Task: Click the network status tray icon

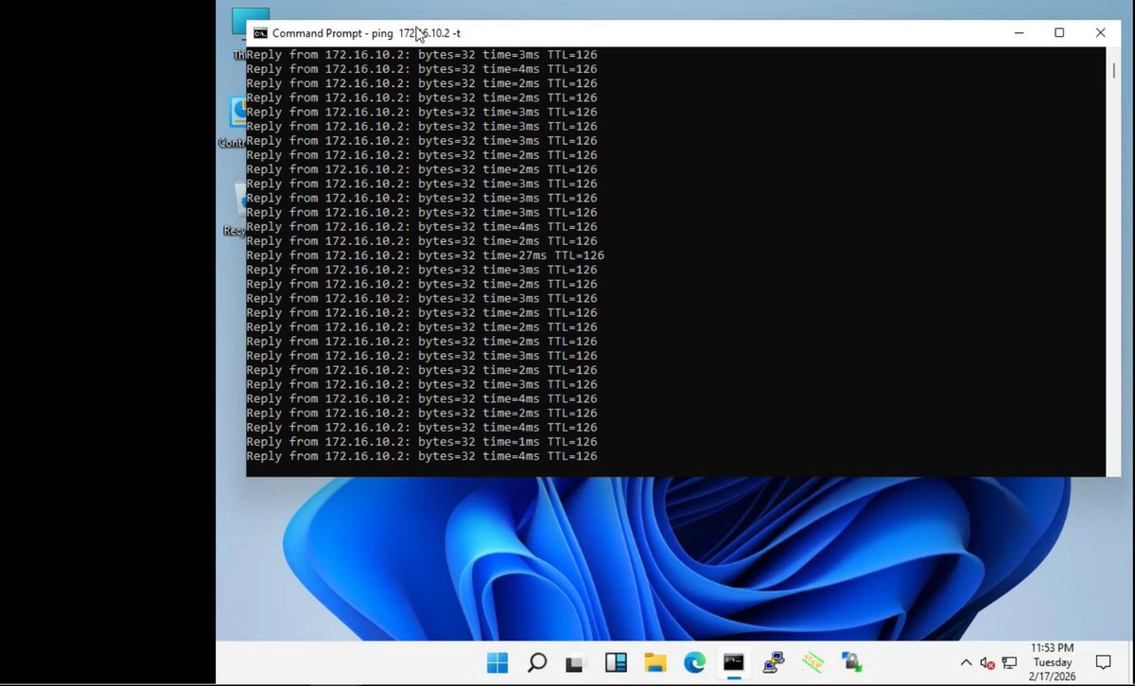Action: pos(1010,663)
